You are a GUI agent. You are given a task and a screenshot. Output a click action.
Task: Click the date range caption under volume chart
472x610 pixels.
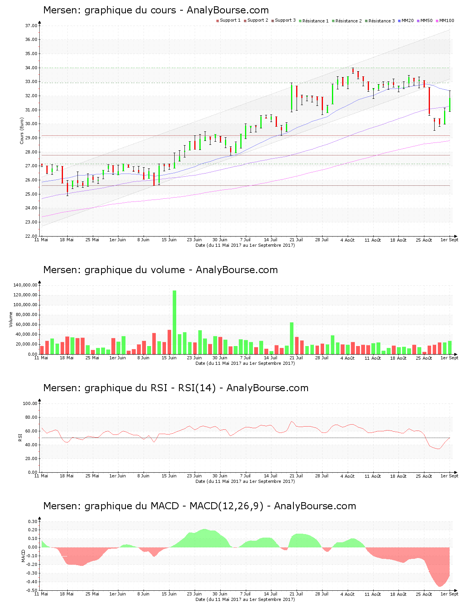(x=245, y=363)
